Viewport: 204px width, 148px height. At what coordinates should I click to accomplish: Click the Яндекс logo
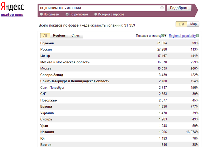click(x=12, y=6)
